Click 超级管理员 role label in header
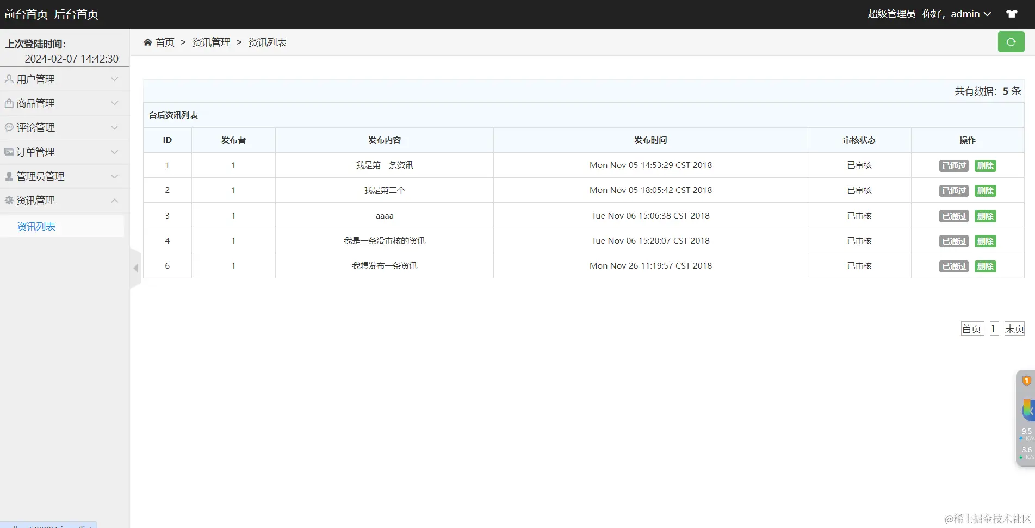 point(891,14)
